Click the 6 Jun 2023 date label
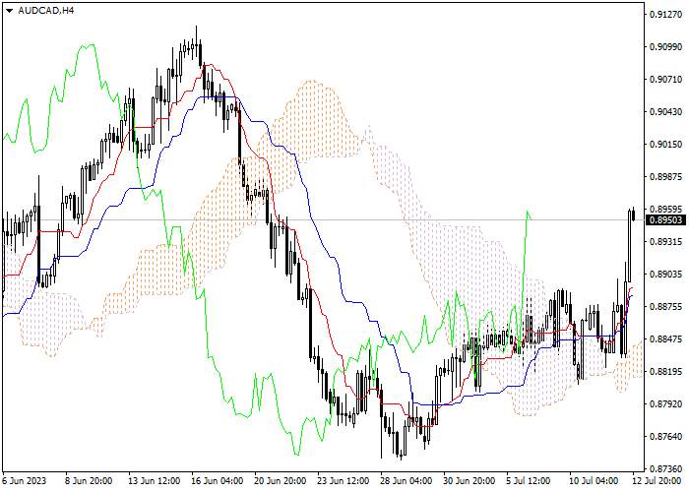This screenshot has width=689, height=492. pyautogui.click(x=25, y=481)
